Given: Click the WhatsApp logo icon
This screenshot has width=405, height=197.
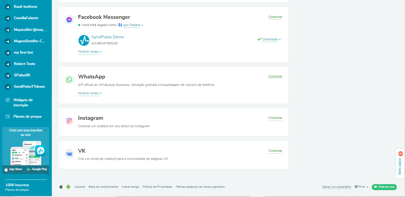Looking at the screenshot, I should [x=69, y=79].
